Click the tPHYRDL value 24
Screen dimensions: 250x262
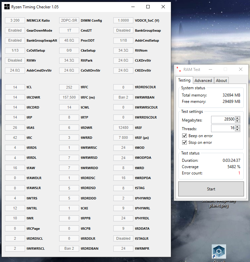coord(123,218)
